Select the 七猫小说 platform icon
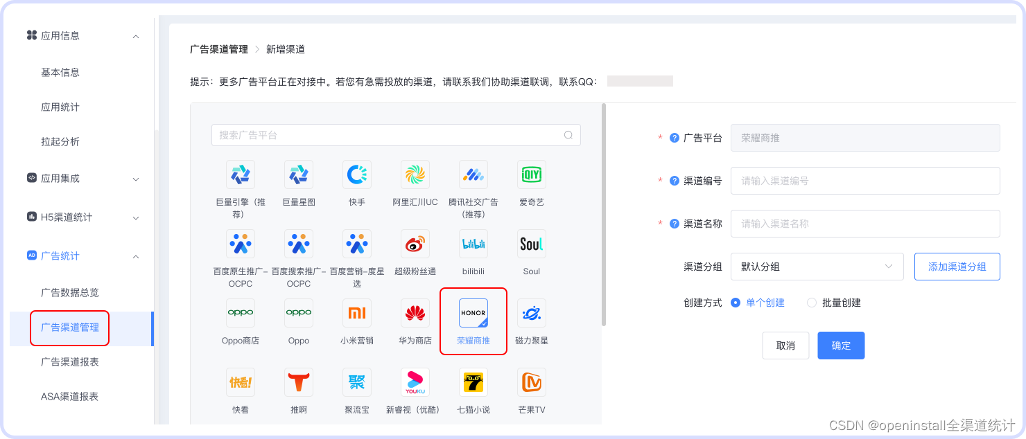 pos(473,382)
